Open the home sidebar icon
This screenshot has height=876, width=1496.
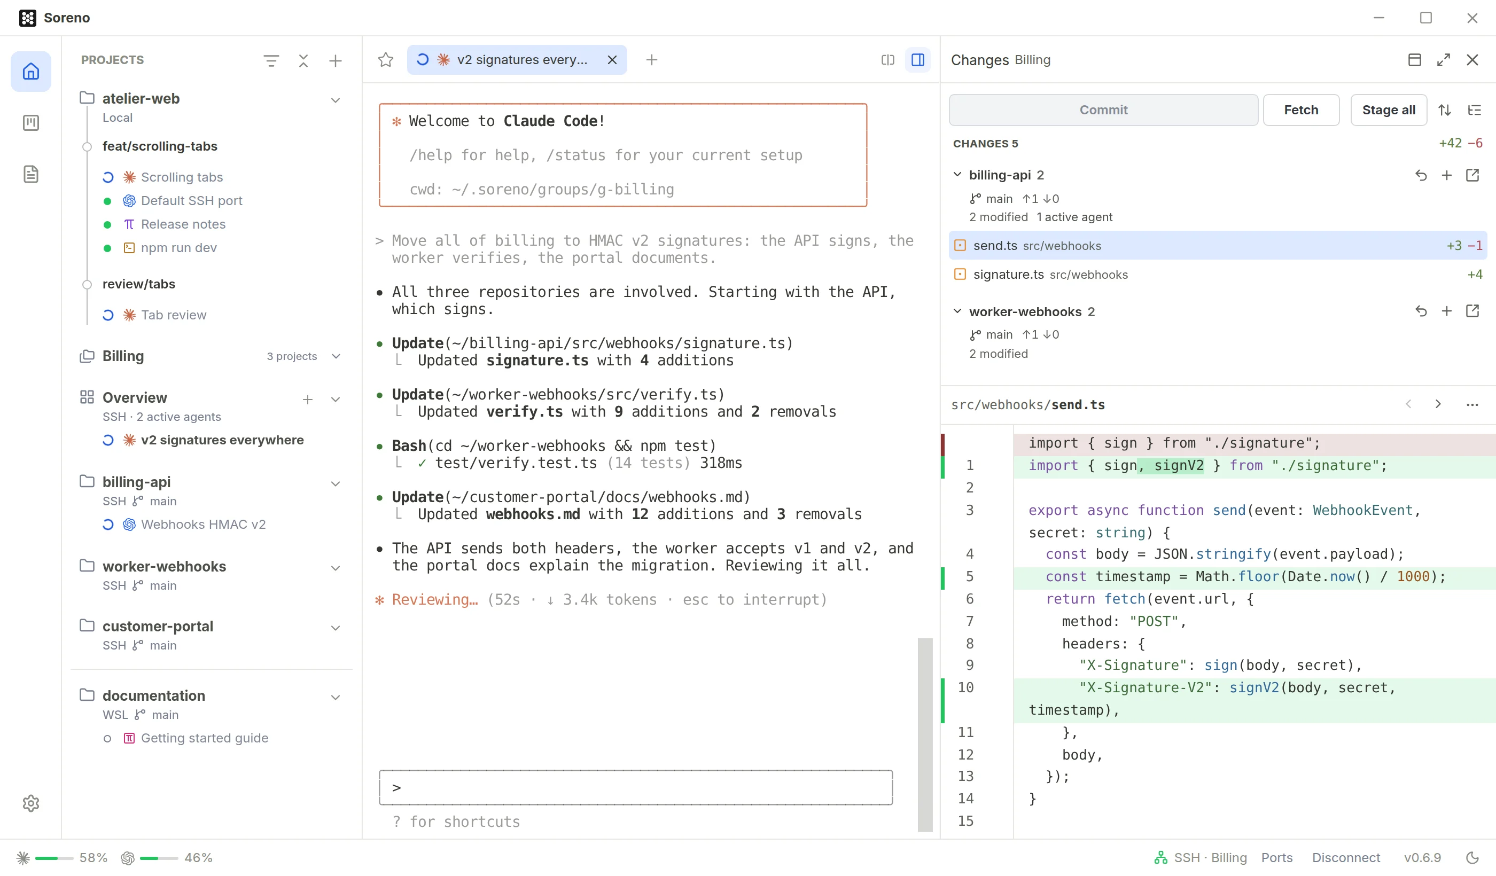click(x=31, y=72)
